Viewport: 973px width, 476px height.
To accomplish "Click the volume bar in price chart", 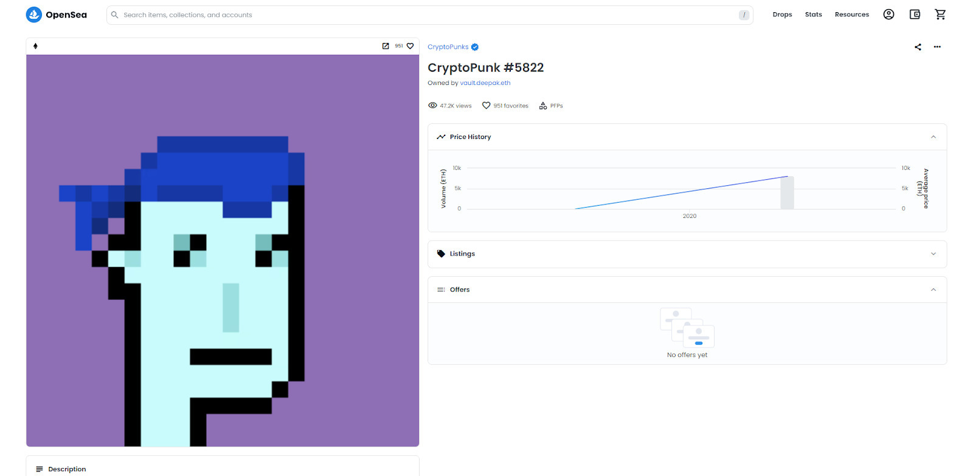I will pyautogui.click(x=788, y=193).
